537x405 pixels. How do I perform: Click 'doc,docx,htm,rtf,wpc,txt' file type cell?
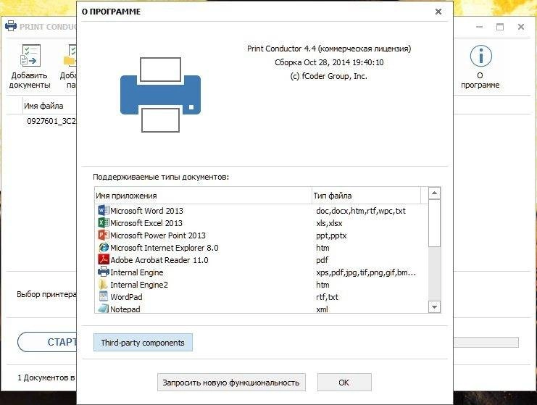tap(361, 211)
